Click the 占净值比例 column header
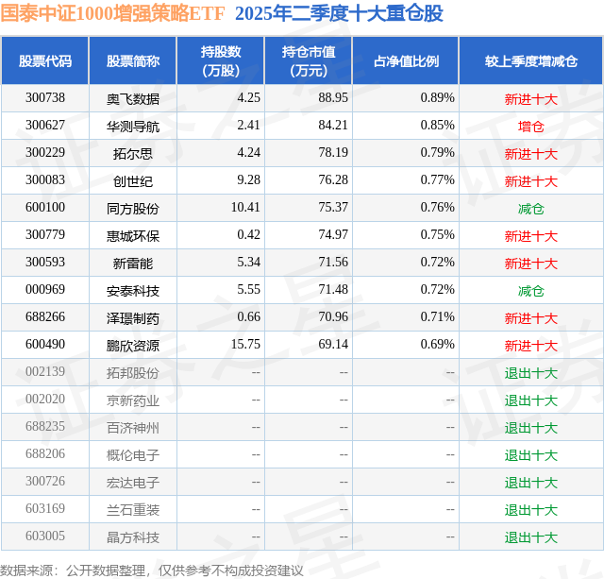604x579 pixels. (x=406, y=60)
